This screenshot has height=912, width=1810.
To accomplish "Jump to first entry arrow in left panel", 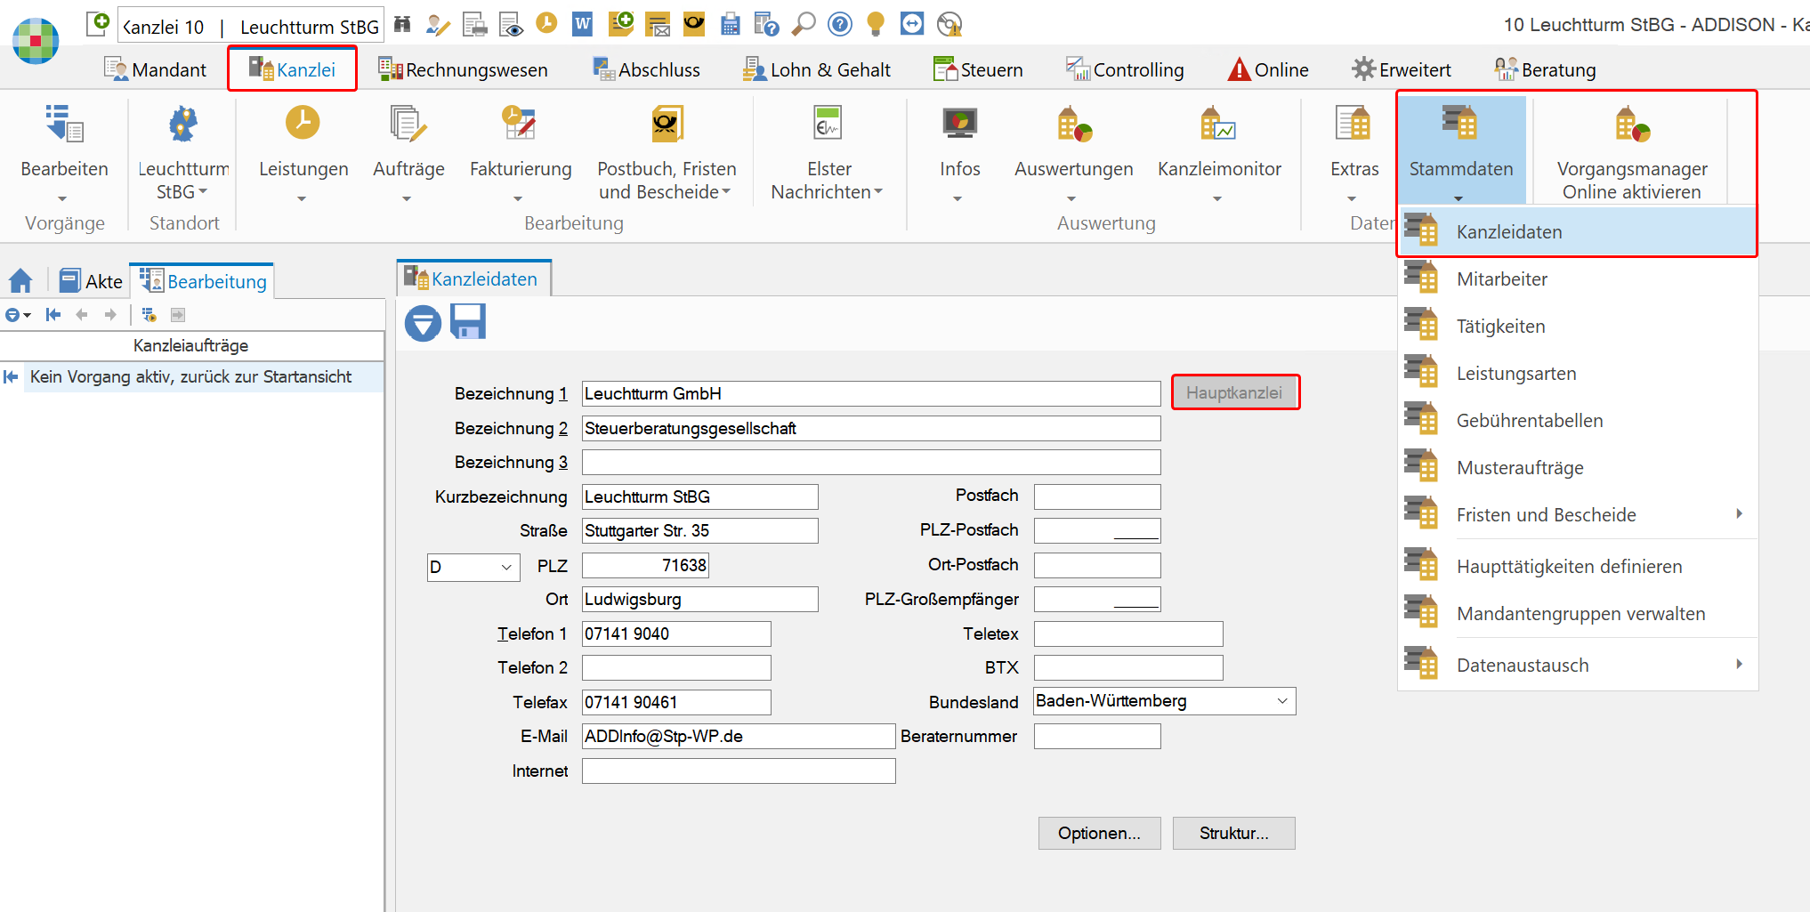I will pos(53,314).
